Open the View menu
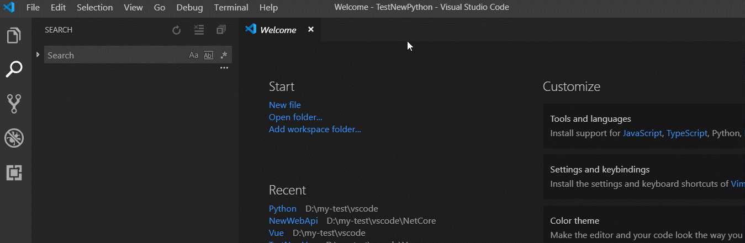Image resolution: width=745 pixels, height=243 pixels. [133, 8]
